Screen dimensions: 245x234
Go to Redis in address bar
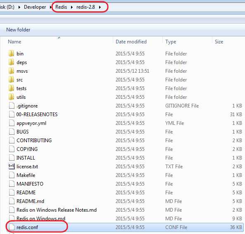pyautogui.click(x=61, y=7)
